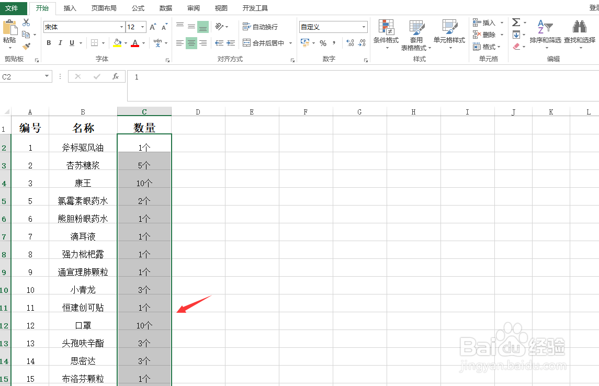Click the wén phonetic guide icon
This screenshot has height=386, width=599.
click(x=157, y=43)
